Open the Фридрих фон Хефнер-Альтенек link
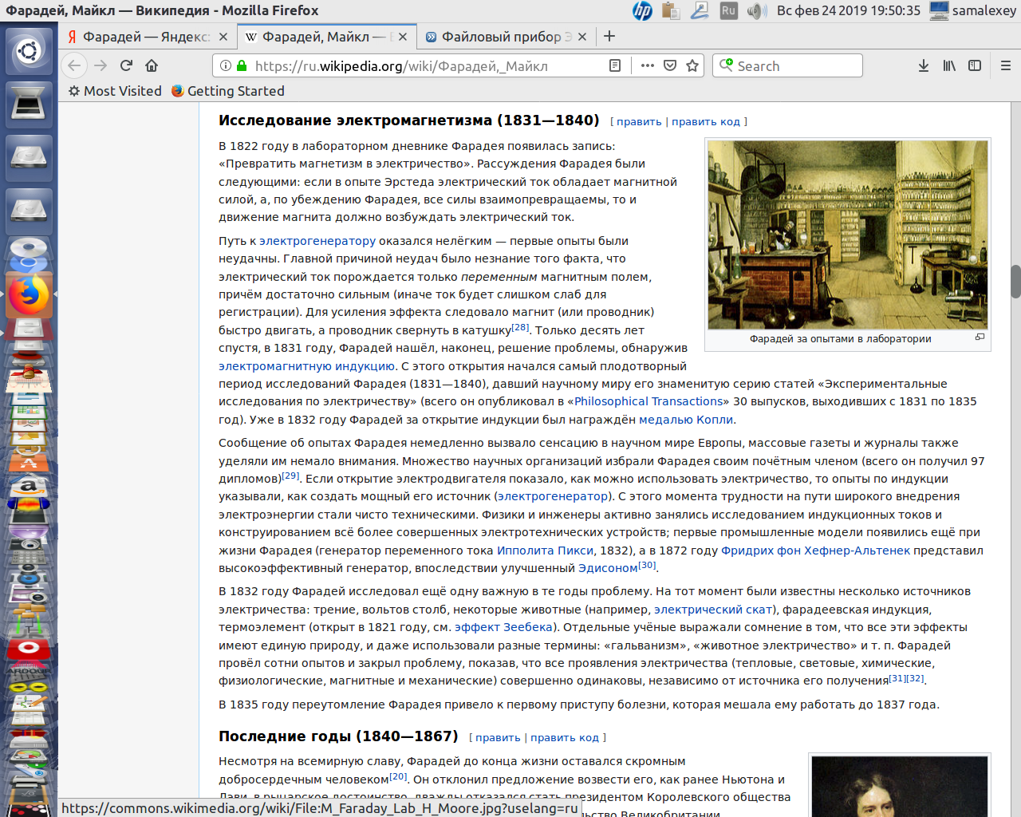 (815, 551)
